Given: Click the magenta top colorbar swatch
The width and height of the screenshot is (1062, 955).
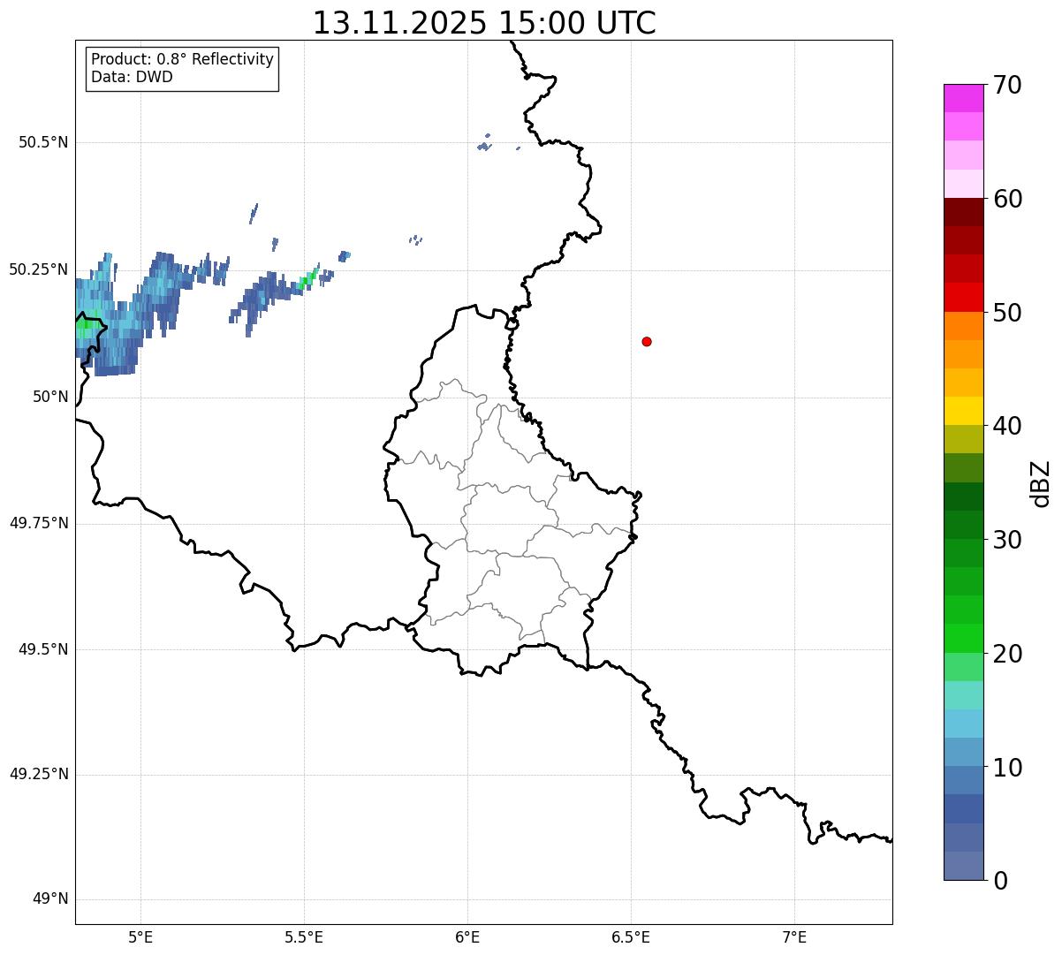Looking at the screenshot, I should [963, 98].
